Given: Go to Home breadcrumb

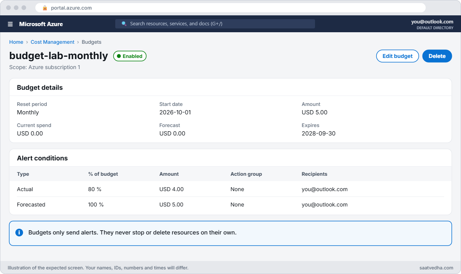Looking at the screenshot, I should (16, 42).
